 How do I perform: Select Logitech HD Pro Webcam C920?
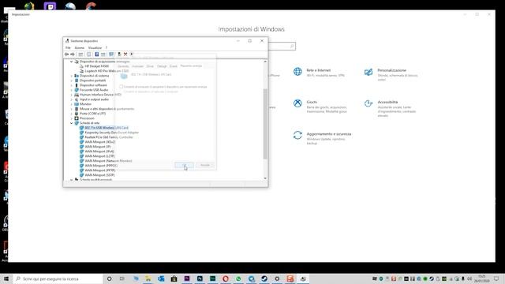[107, 71]
